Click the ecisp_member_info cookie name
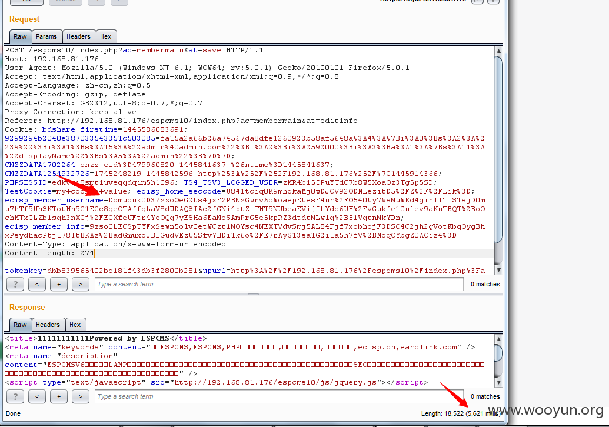609x427 pixels. [x=45, y=226]
